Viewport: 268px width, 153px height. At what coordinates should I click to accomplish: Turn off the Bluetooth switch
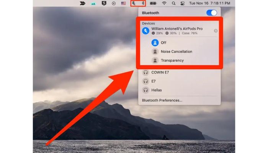point(211,13)
